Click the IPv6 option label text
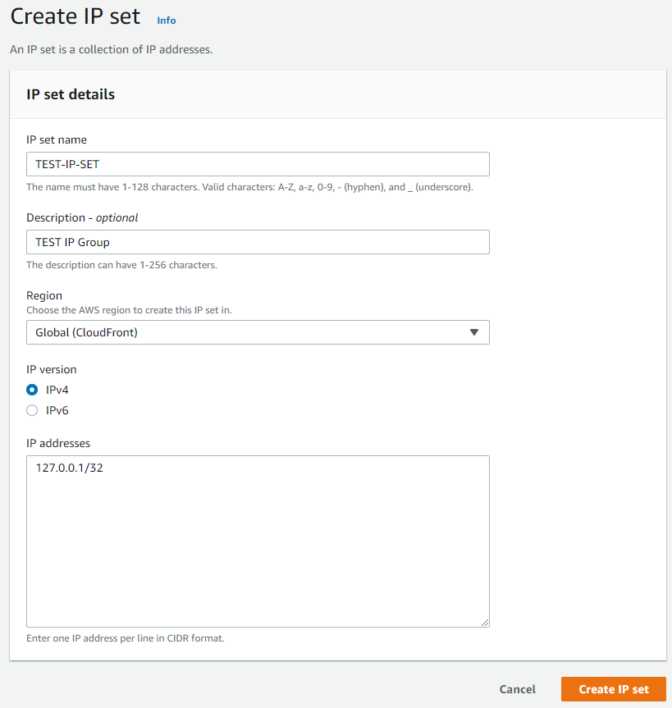 [x=57, y=410]
